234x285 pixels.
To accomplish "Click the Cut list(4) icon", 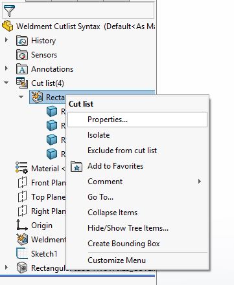I will tap(22, 83).
